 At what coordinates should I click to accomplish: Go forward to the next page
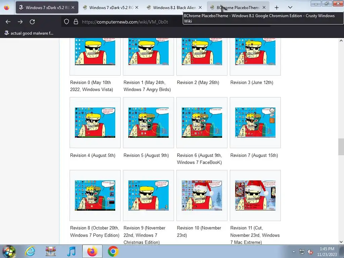(x=20, y=22)
